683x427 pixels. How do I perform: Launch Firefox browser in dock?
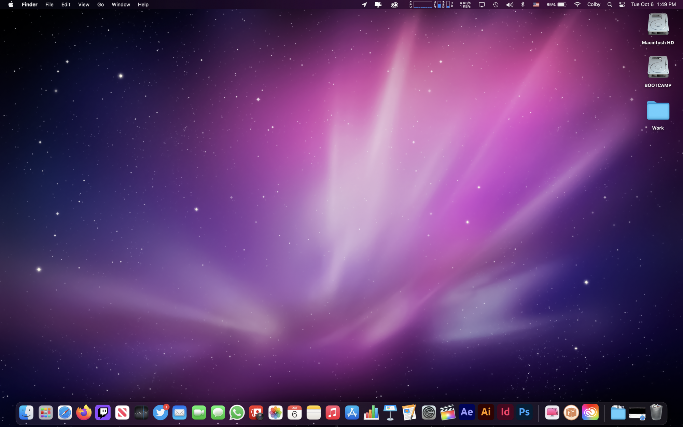84,413
